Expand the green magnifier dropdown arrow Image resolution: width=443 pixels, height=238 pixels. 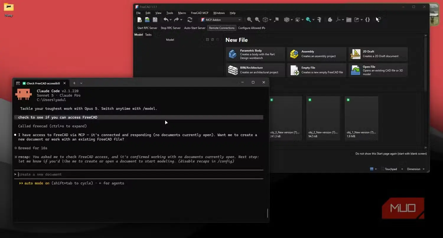click(313, 20)
